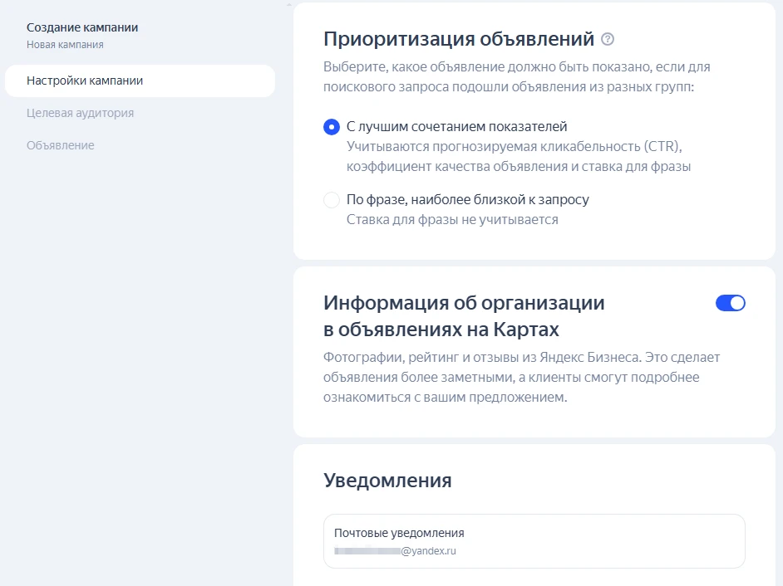The height and width of the screenshot is (586, 783).
Task: Click the Ставка для фразы не учитывается hint
Action: click(452, 220)
